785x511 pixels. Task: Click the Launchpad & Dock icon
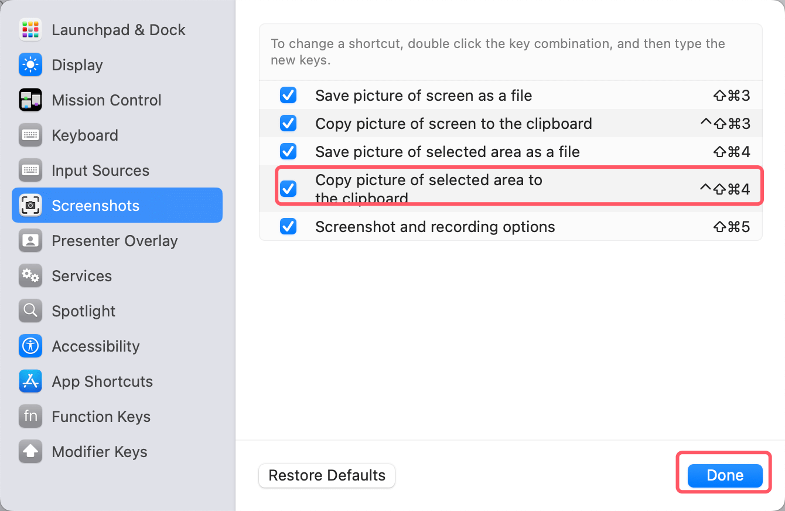[30, 30]
